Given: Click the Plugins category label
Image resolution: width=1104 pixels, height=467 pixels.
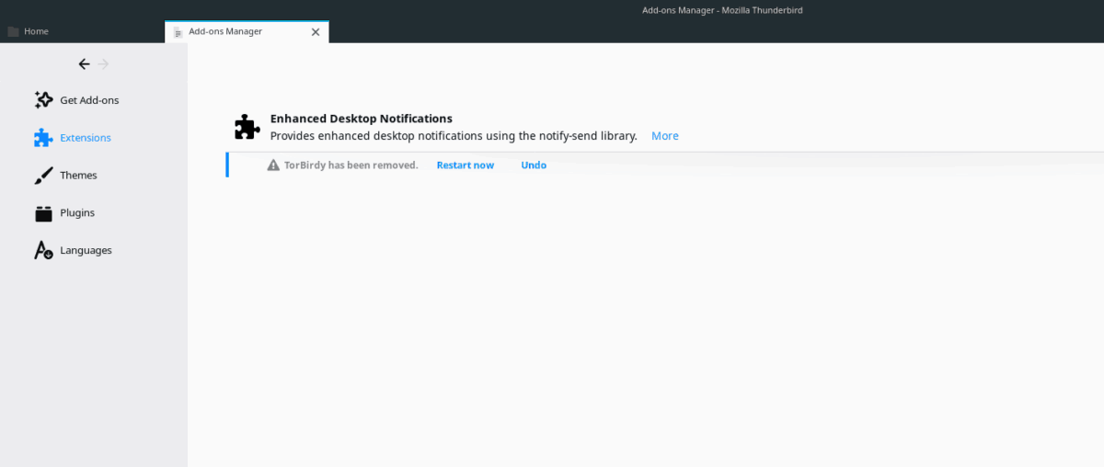Looking at the screenshot, I should tap(77, 213).
